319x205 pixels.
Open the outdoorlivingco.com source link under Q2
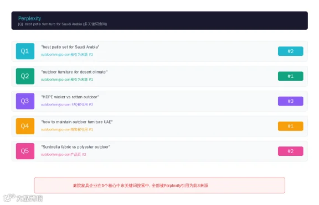click(67, 80)
